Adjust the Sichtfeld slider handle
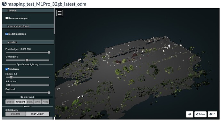The height and width of the screenshot is (121, 221). [27, 60]
